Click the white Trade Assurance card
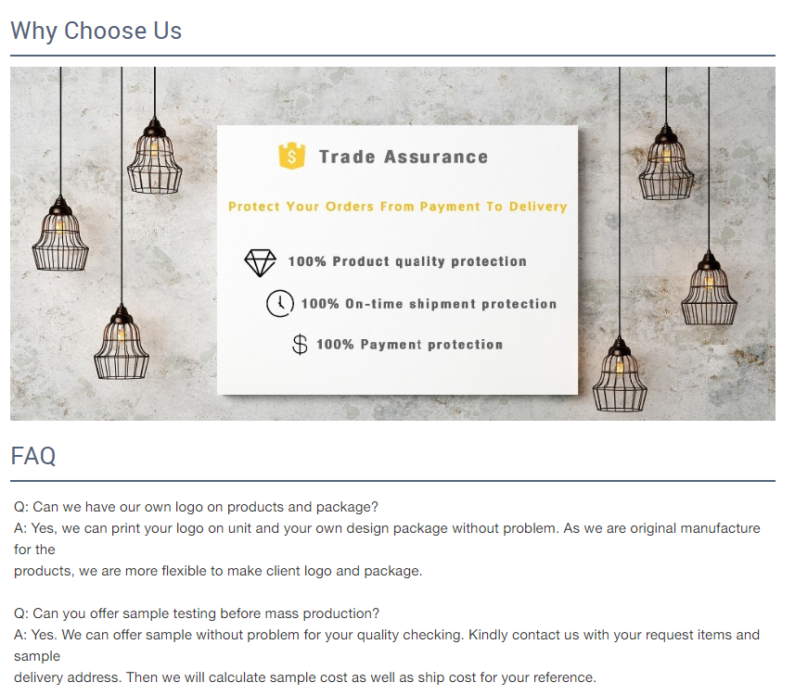The height and width of the screenshot is (695, 795). coord(397,259)
